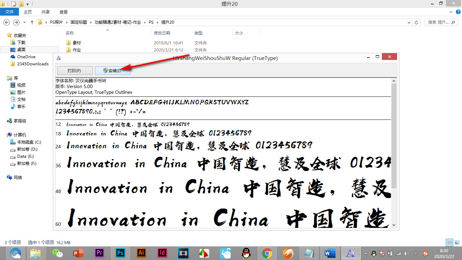The image size is (462, 260).
Task: Expand the ribbon chevron
Action: click(452, 12)
